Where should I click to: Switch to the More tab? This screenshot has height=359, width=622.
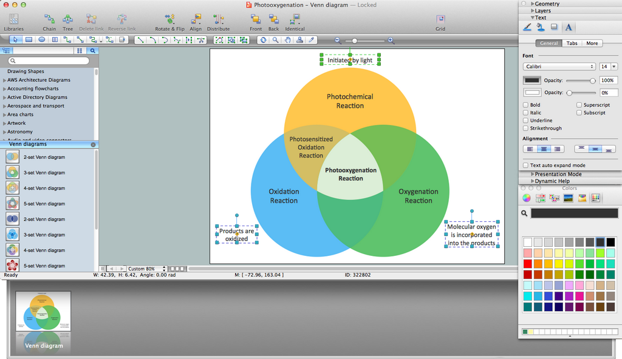pyautogui.click(x=592, y=44)
